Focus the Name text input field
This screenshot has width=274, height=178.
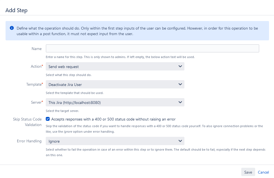[x=152, y=49]
